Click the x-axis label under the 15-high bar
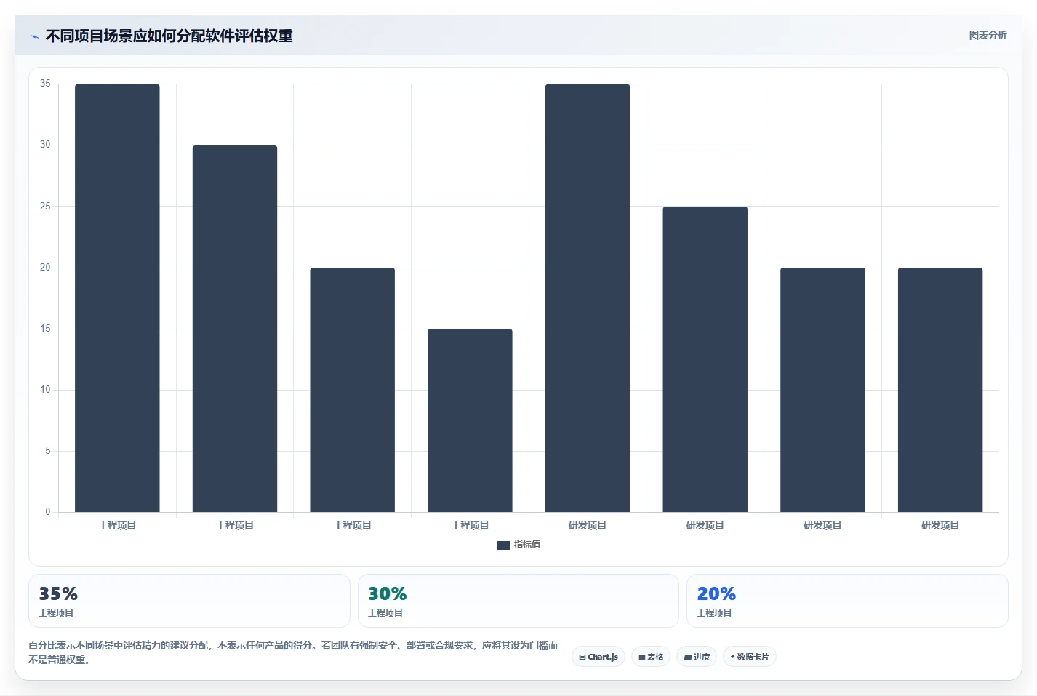The width and height of the screenshot is (1037, 696). pyautogui.click(x=470, y=525)
